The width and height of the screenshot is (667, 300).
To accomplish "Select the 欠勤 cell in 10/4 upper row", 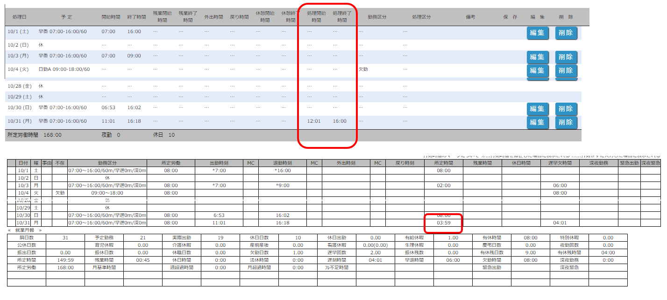I will 363,69.
